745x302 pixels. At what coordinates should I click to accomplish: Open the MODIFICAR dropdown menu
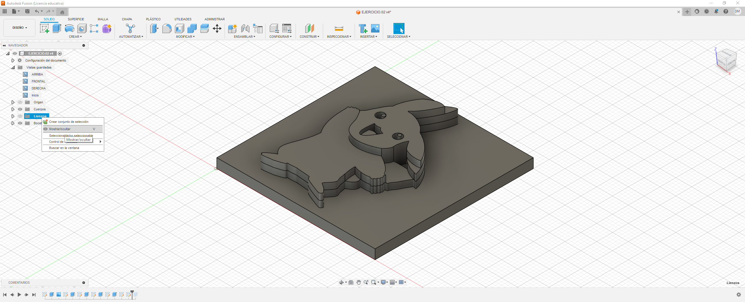coord(185,37)
